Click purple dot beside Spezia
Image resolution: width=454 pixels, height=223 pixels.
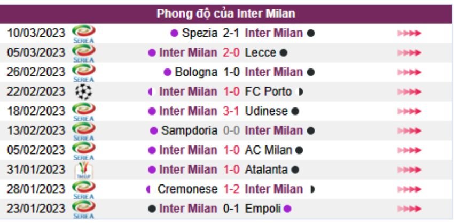[174, 33]
